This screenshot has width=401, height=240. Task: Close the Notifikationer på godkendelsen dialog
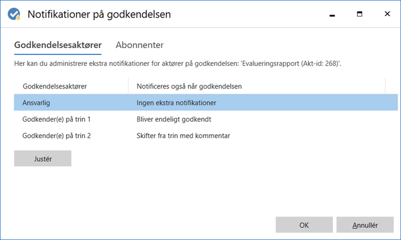point(387,14)
